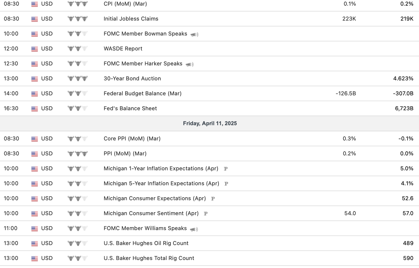Screen dimensions: 419x268
Task: Click the P icon next to Michigan Consumer Sentiment
Action: pos(206,214)
